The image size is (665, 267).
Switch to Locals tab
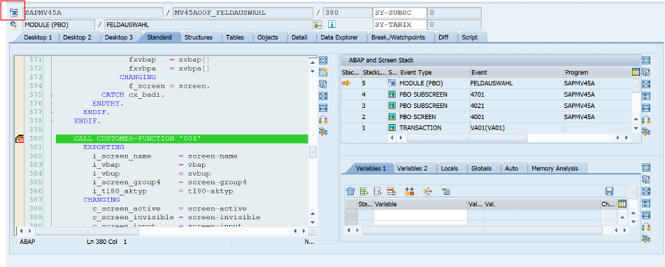450,168
